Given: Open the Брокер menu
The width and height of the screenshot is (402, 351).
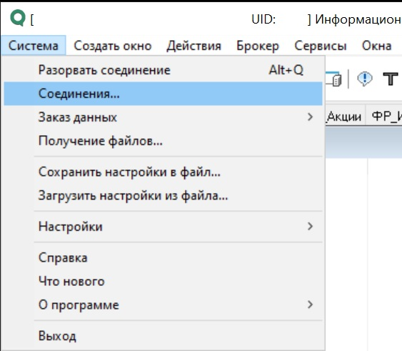Looking at the screenshot, I should pyautogui.click(x=258, y=46).
